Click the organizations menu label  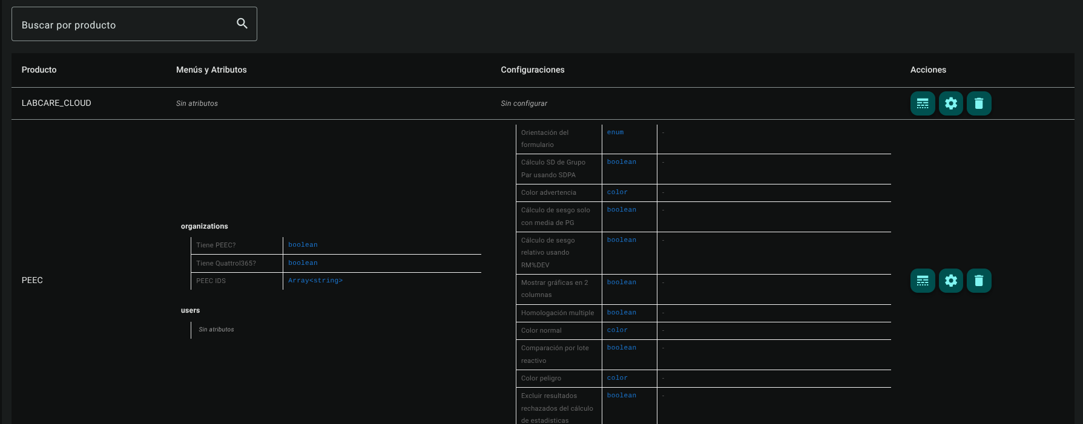205,226
